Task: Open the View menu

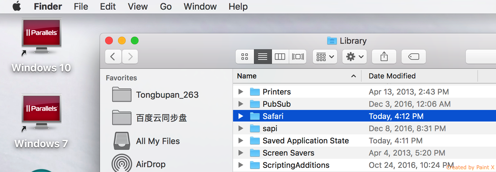Action: (138, 6)
